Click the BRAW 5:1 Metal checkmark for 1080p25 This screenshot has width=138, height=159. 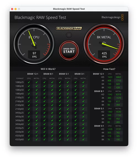pos(68,82)
